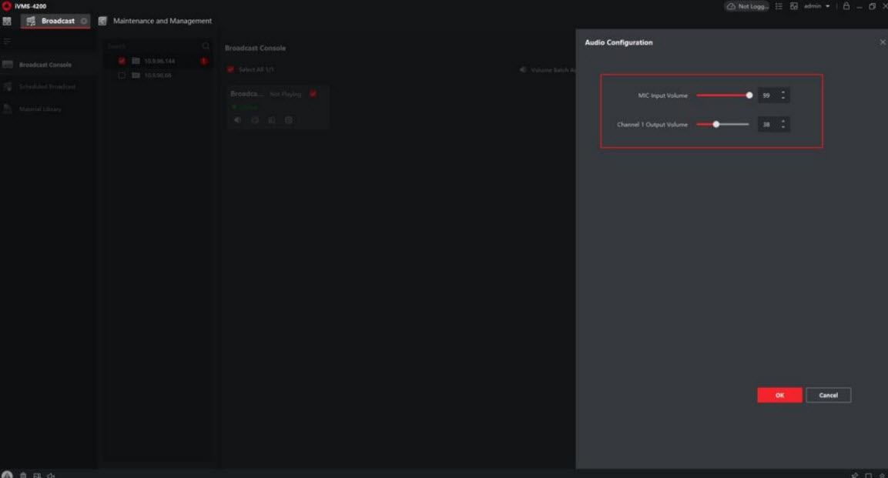Image resolution: width=888 pixels, height=478 pixels.
Task: Open the admin user dropdown
Action: [x=817, y=6]
